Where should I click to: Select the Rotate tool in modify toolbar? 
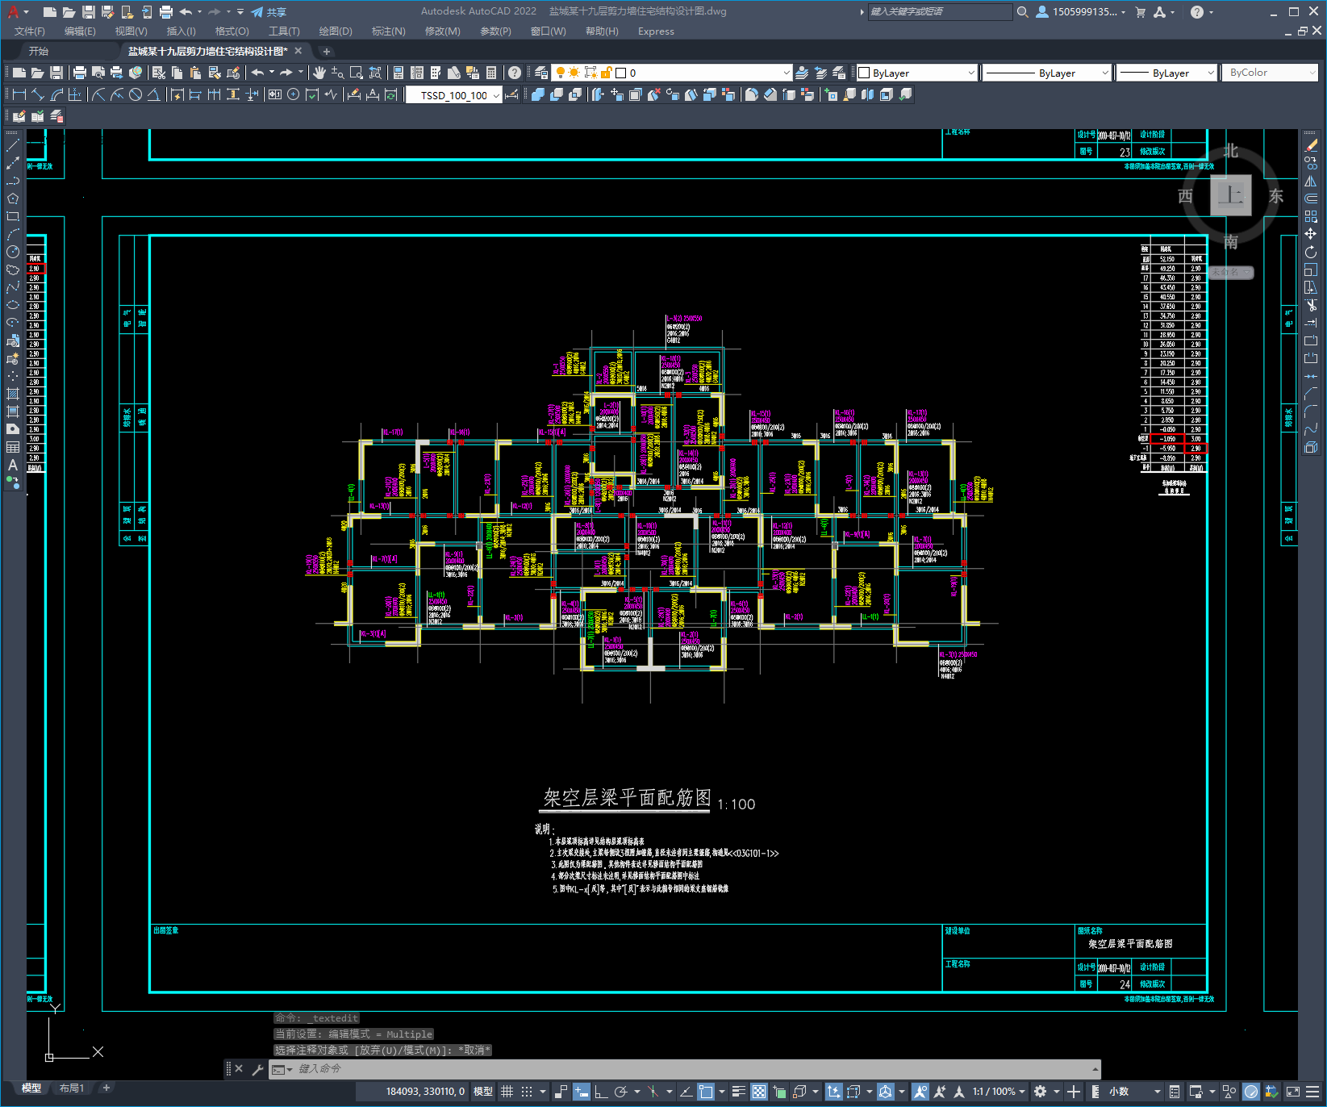1311,252
